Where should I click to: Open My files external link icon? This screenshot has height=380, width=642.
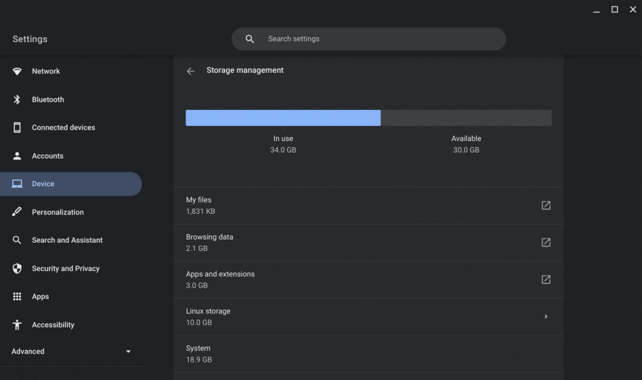[546, 205]
